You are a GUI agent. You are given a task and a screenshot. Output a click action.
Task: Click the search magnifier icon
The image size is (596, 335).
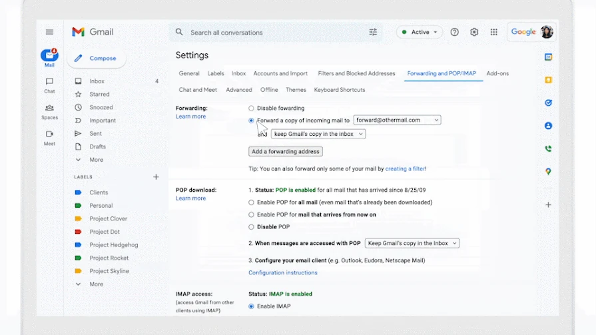179,33
